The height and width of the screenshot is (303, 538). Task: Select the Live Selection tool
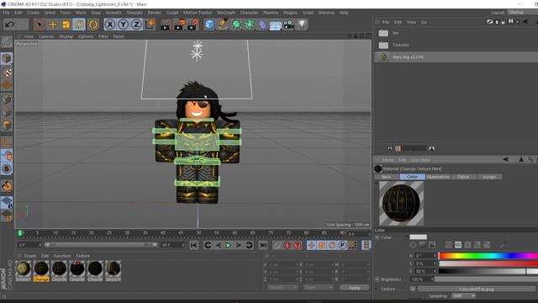(40, 24)
